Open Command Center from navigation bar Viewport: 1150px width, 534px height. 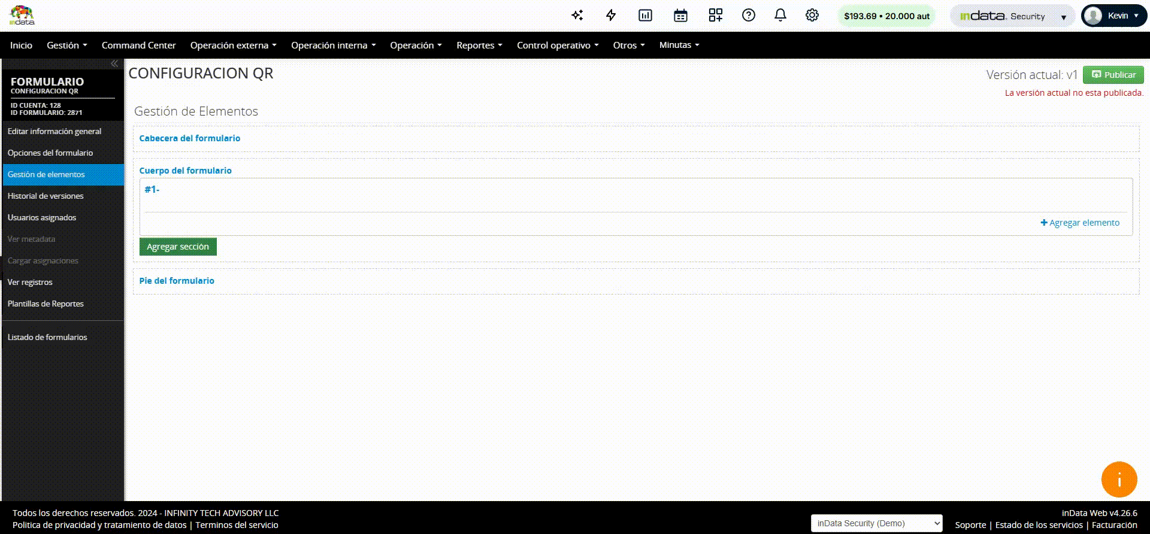pyautogui.click(x=138, y=45)
